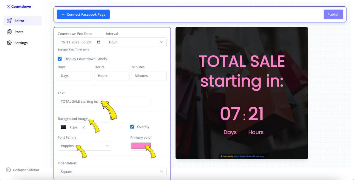The height and width of the screenshot is (180, 354).
Task: Toggle the Display Countdown Labels option
Action: (60, 58)
